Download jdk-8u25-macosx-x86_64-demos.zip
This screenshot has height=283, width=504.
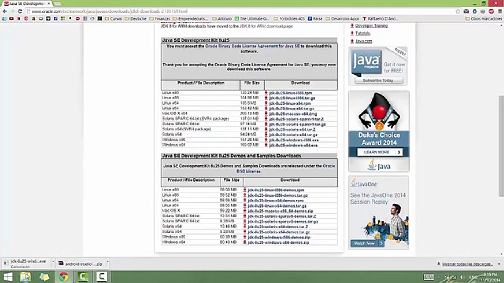pyautogui.click(x=280, y=211)
